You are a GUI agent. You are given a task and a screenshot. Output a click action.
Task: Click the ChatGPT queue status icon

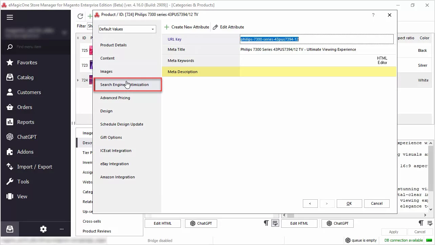(x=348, y=240)
